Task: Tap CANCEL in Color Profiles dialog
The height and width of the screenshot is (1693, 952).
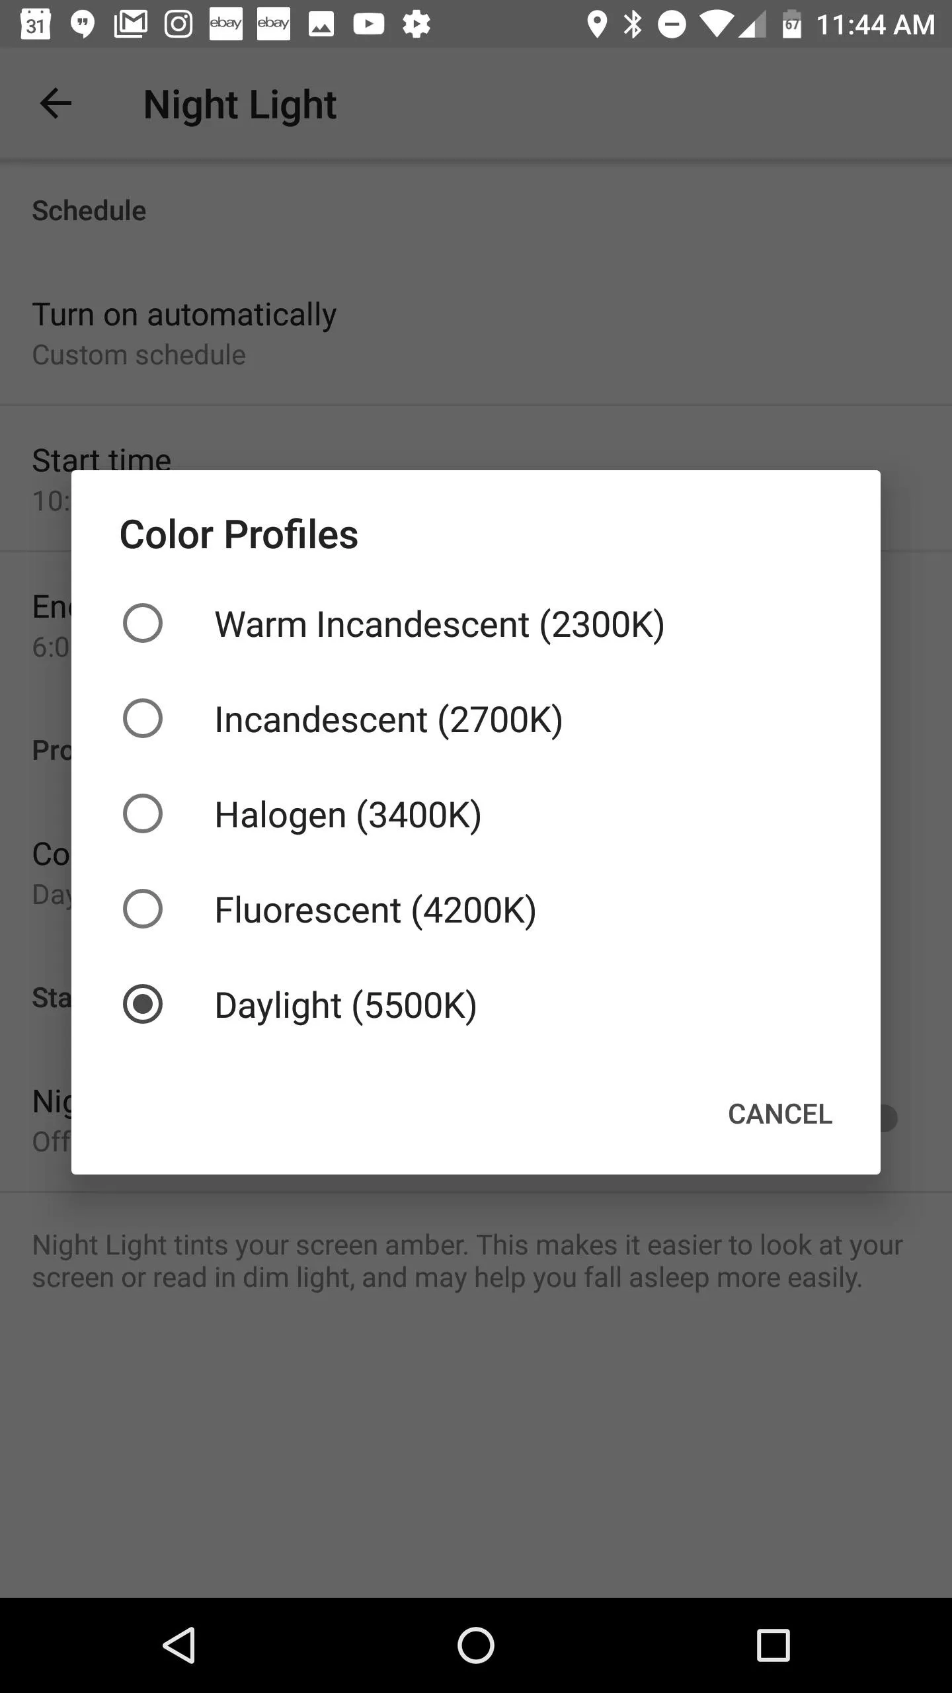Action: (780, 1114)
